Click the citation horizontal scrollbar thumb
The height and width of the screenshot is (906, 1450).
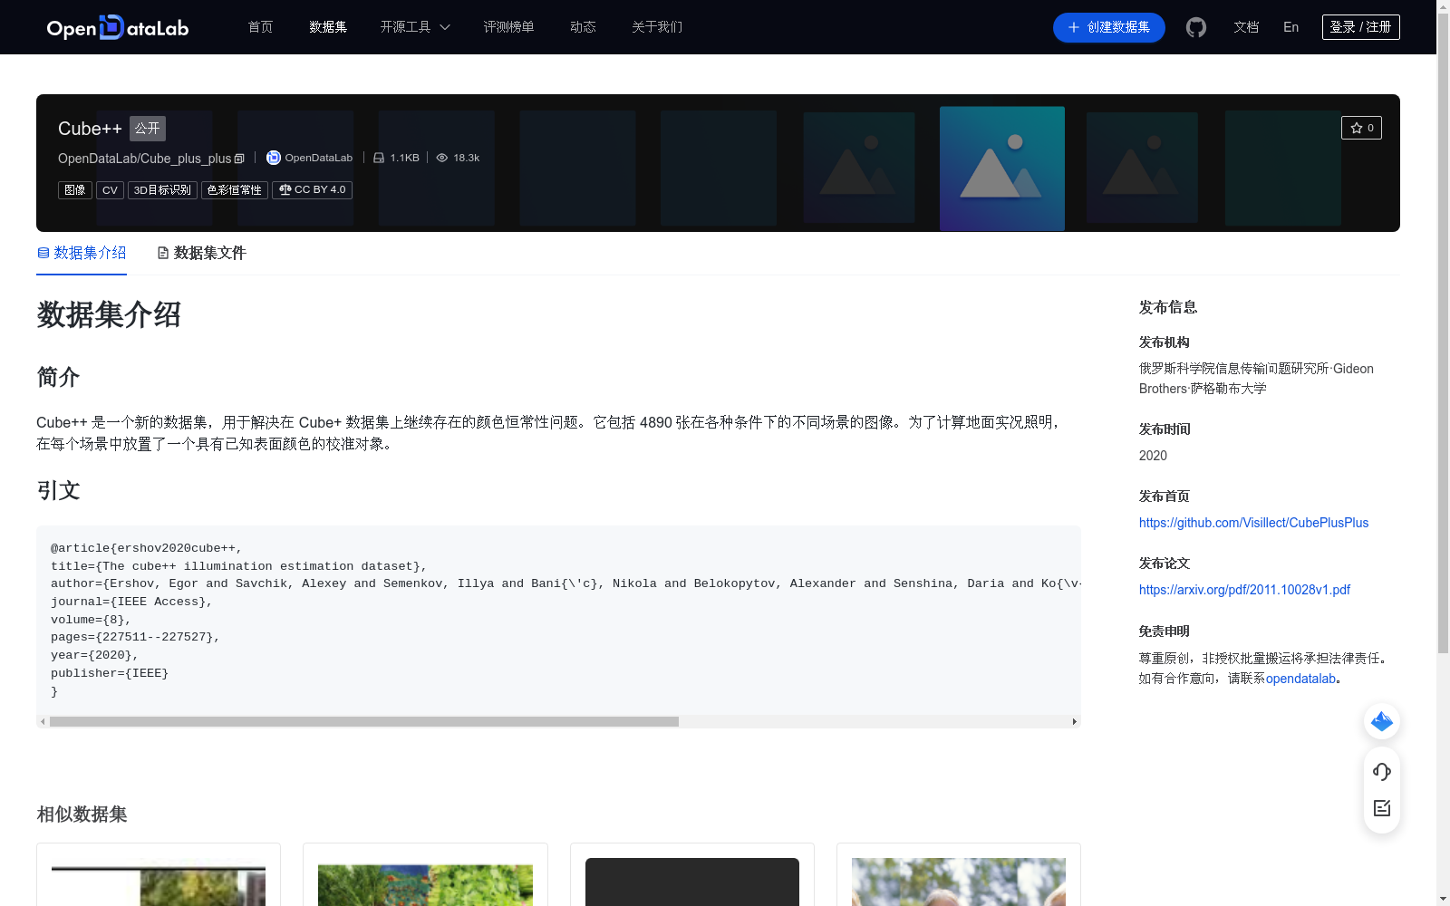364,722
